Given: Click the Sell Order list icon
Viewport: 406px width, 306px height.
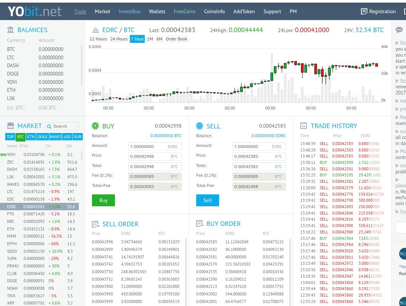Looking at the screenshot, I should click(x=96, y=224).
